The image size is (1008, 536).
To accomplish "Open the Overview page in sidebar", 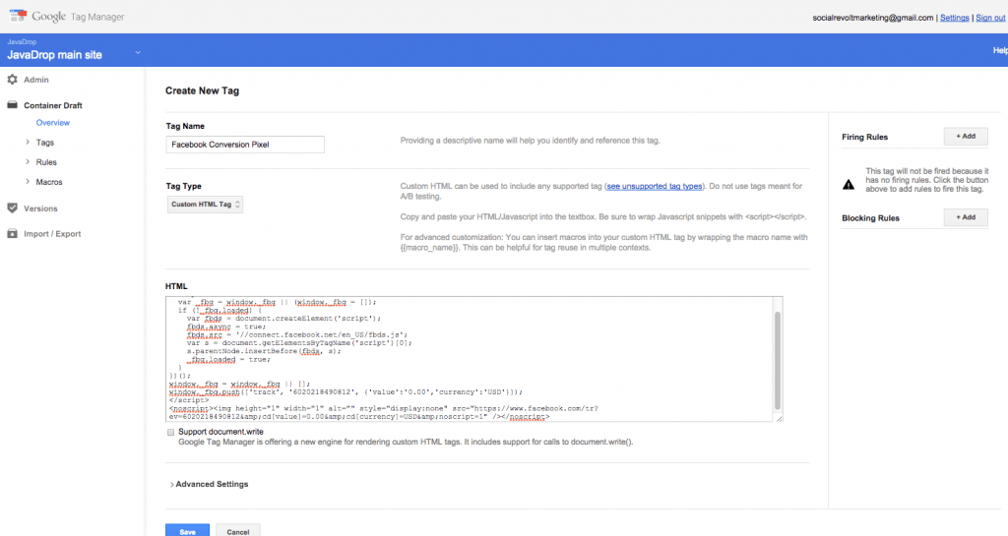I will (53, 123).
